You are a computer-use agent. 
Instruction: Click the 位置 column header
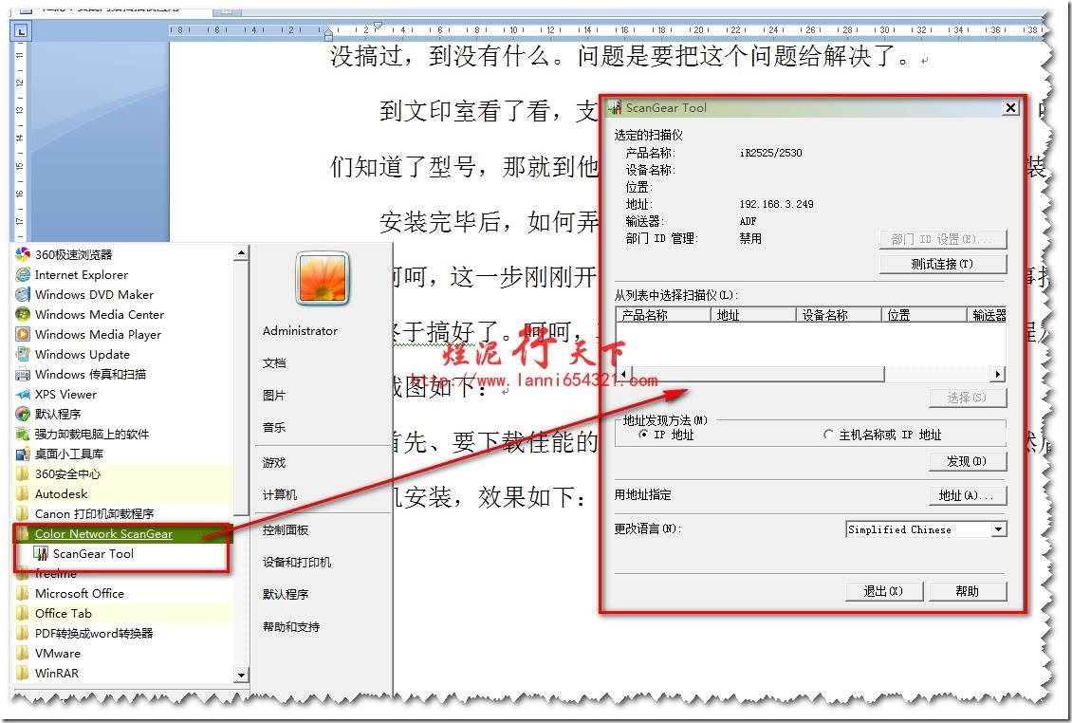pos(924,315)
